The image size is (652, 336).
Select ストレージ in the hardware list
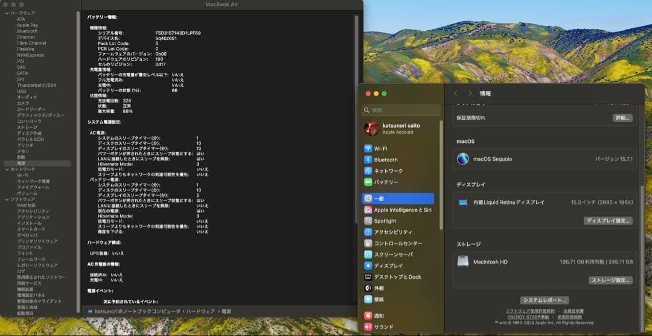[x=27, y=127]
